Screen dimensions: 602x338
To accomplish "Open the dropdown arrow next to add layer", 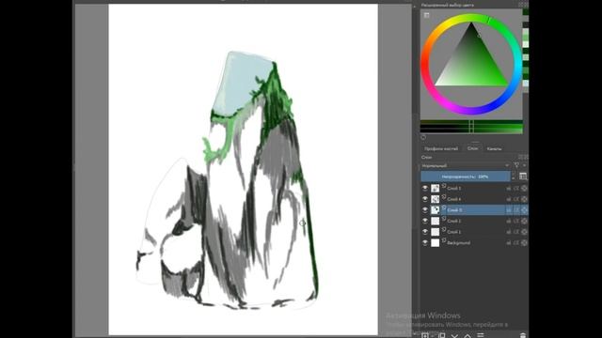I will [433, 336].
